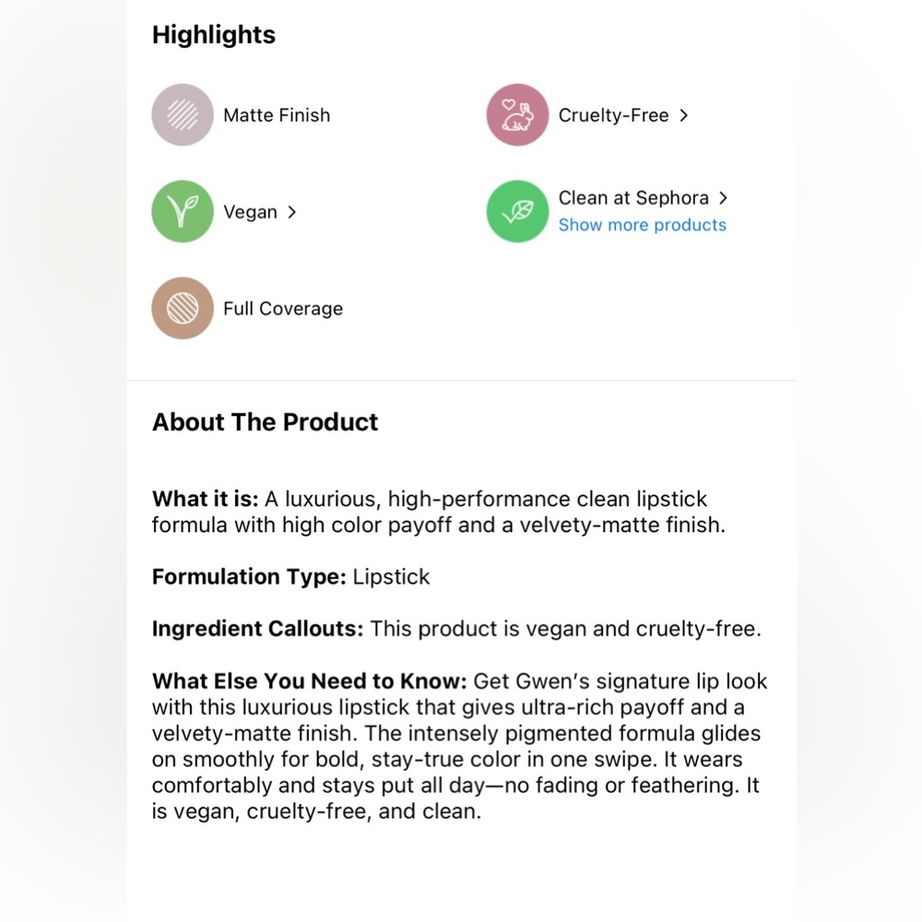The height and width of the screenshot is (922, 922).
Task: Expand the Cruelty-Free chevron arrow
Action: coord(683,115)
